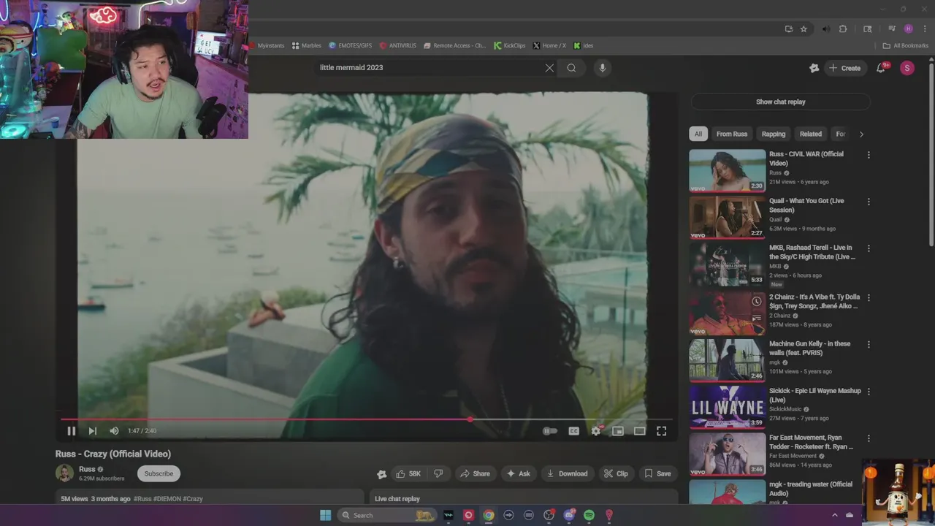
Task: Click the Ask button
Action: tap(519, 473)
